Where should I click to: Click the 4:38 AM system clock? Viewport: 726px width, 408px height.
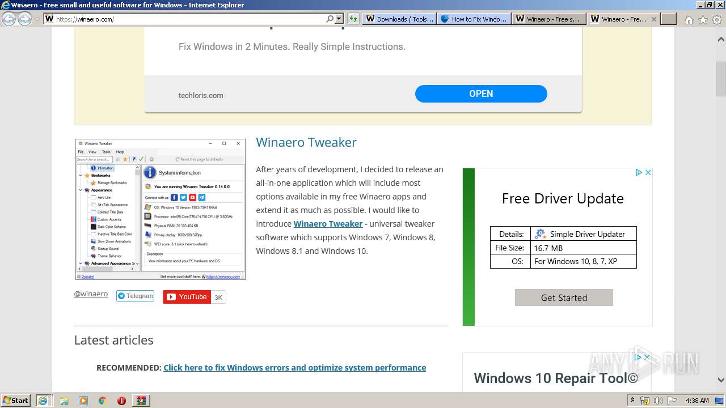tap(697, 401)
